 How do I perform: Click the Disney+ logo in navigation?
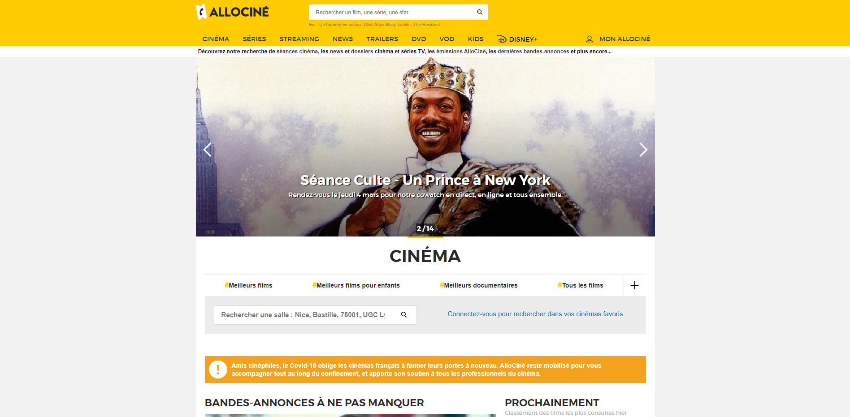[x=517, y=39]
